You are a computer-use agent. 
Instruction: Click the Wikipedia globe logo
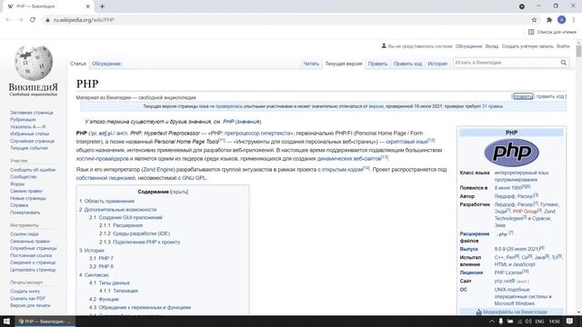point(34,63)
